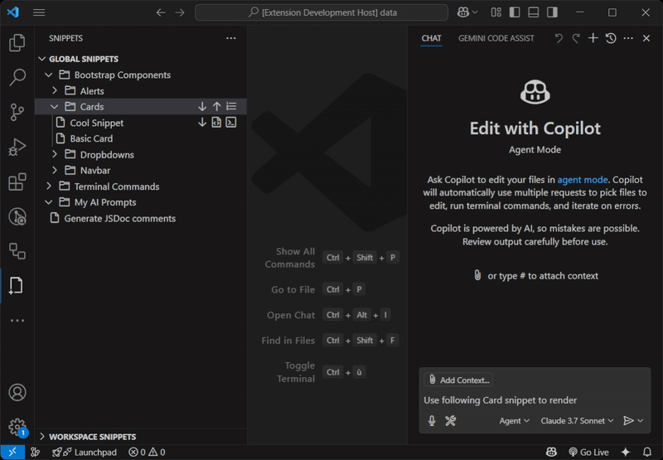Open Customize Layout in title bar
663x460 pixels.
tap(496, 12)
